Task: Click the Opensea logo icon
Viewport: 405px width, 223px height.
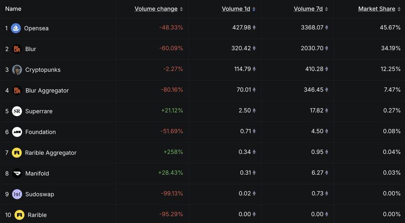Action: click(16, 28)
